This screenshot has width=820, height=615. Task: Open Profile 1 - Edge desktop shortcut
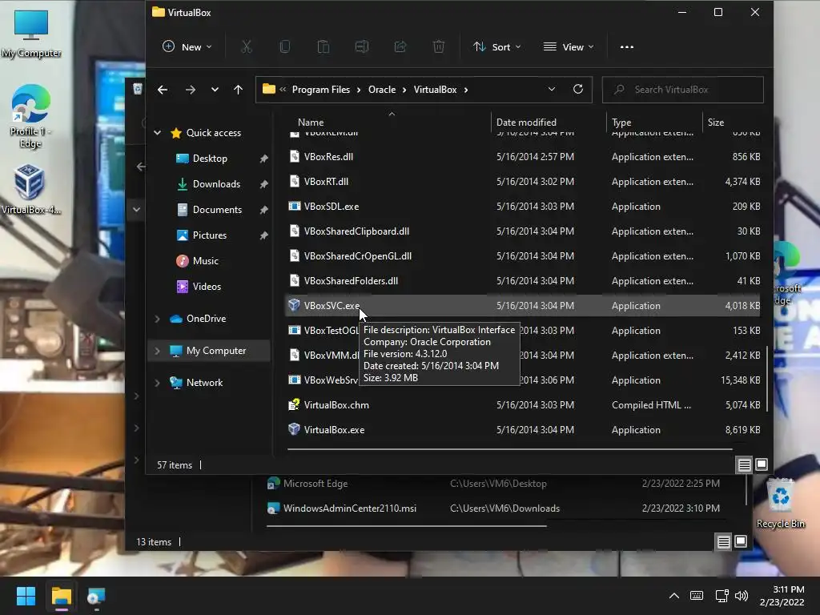point(31,116)
